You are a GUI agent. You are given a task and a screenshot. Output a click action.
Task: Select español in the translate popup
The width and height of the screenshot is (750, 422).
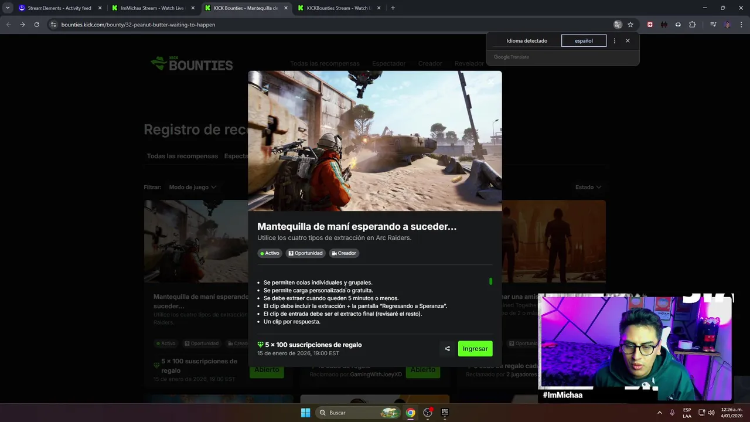584,41
